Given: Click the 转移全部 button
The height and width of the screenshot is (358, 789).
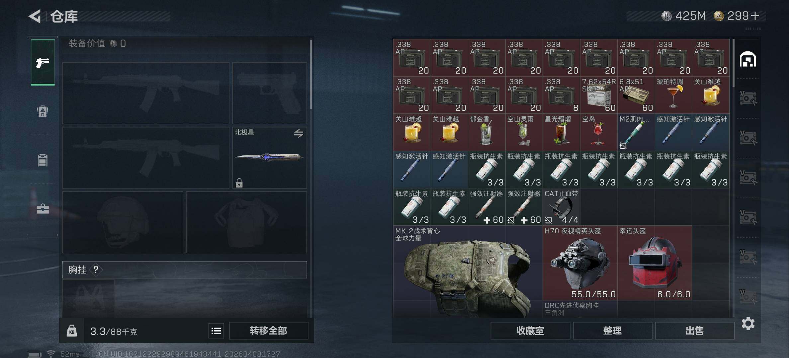Looking at the screenshot, I should (x=268, y=330).
